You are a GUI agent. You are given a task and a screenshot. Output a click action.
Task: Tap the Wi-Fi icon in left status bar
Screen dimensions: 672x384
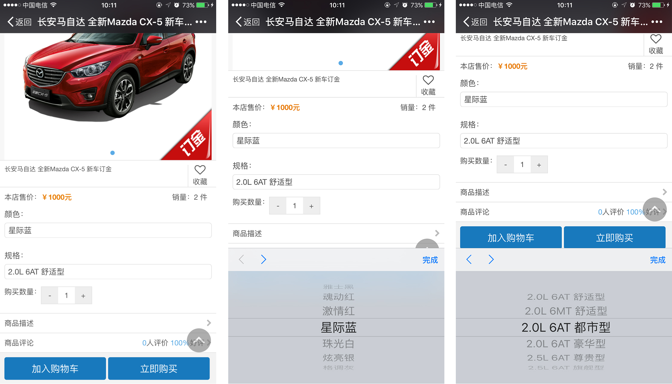[53, 5]
